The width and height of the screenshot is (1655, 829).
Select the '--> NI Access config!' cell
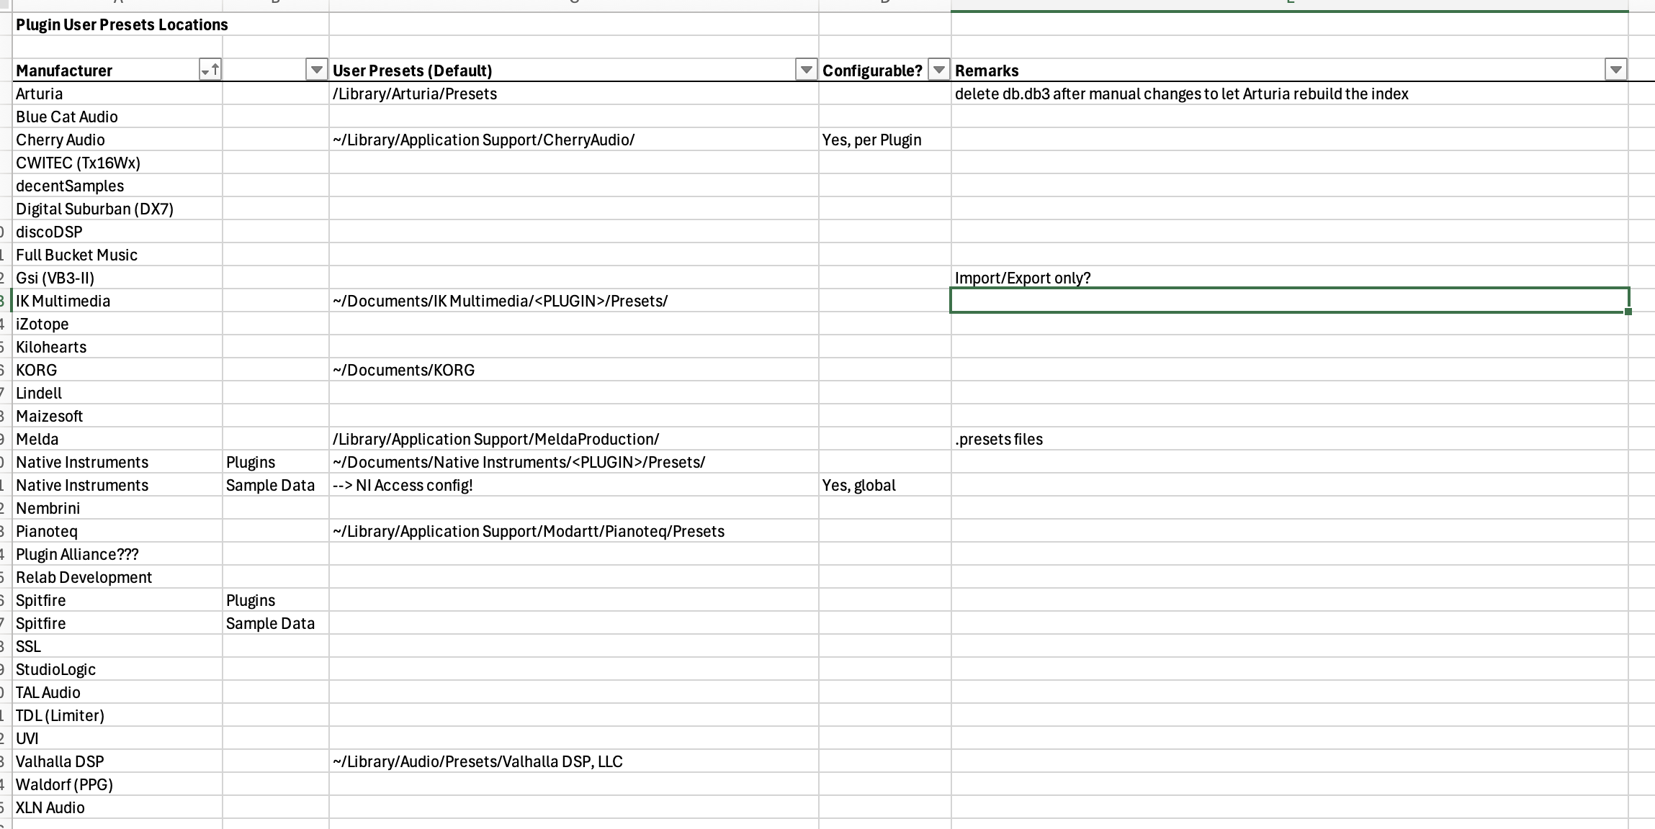(x=574, y=485)
